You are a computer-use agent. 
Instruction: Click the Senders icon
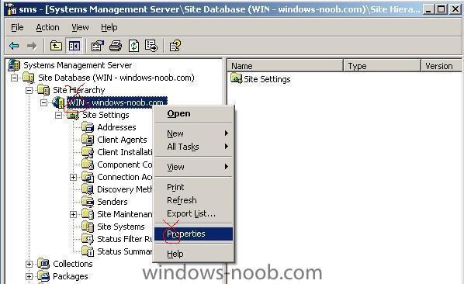pos(88,202)
